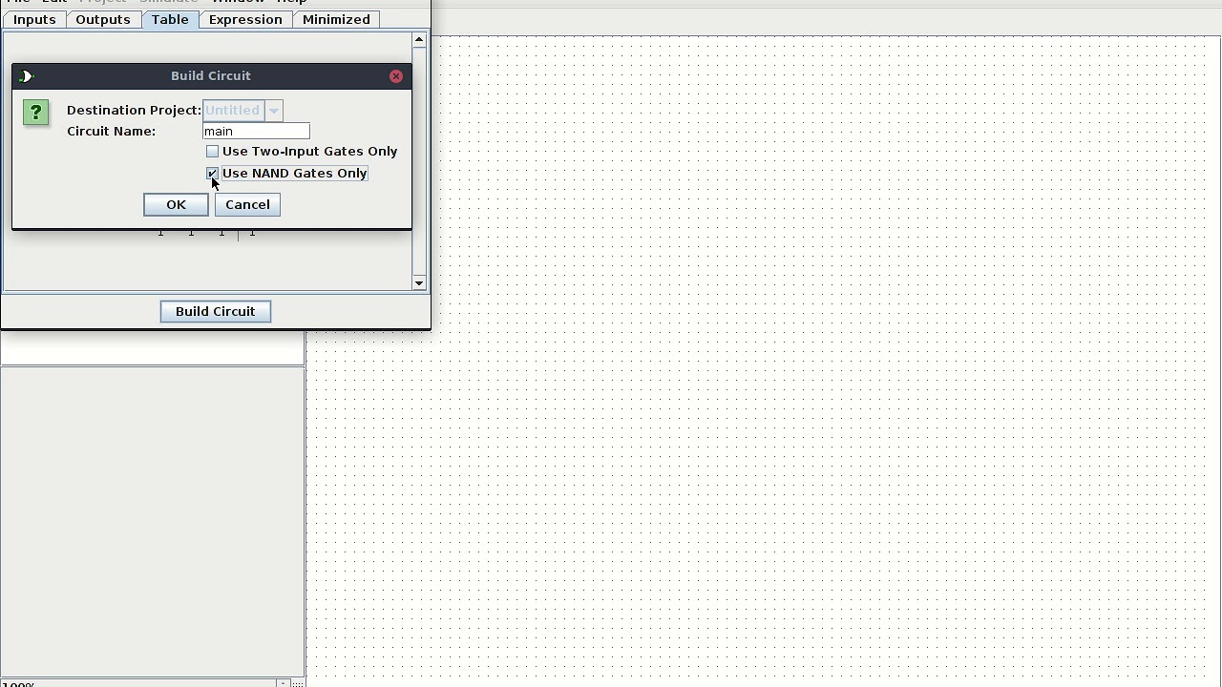The width and height of the screenshot is (1222, 687).
Task: Close the Build Circuit dialog
Action: point(396,76)
